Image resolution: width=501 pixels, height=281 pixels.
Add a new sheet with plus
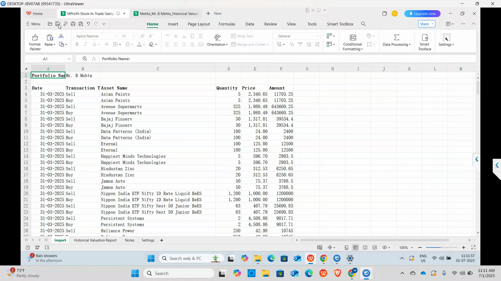[x=162, y=240]
